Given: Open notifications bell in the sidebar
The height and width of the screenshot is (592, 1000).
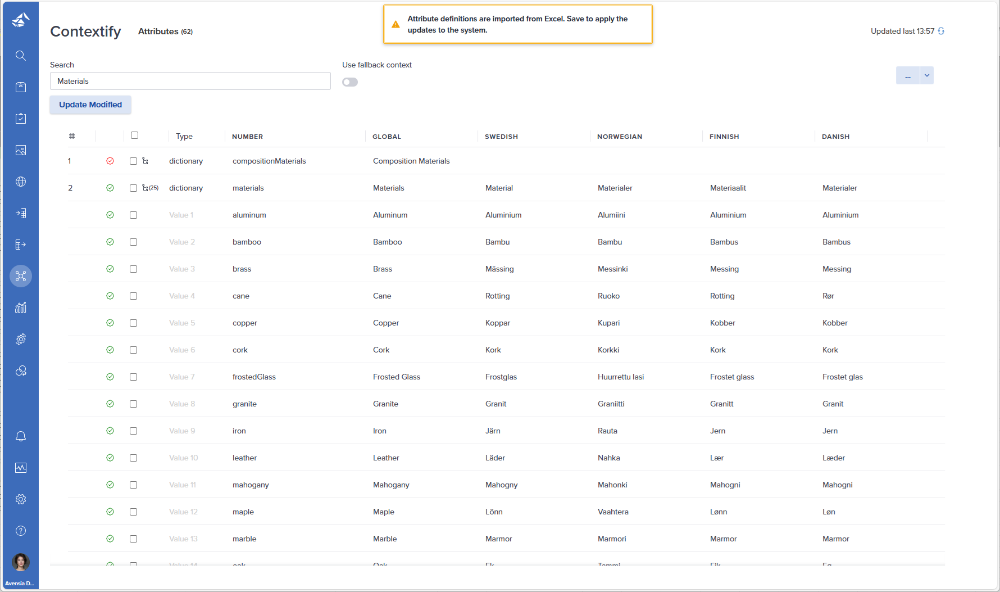Looking at the screenshot, I should pos(21,436).
